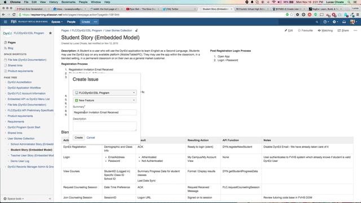Image resolution: width=361 pixels, height=203 pixels.
Task: Click Create in the Create Issue dialog
Action: coord(79,138)
